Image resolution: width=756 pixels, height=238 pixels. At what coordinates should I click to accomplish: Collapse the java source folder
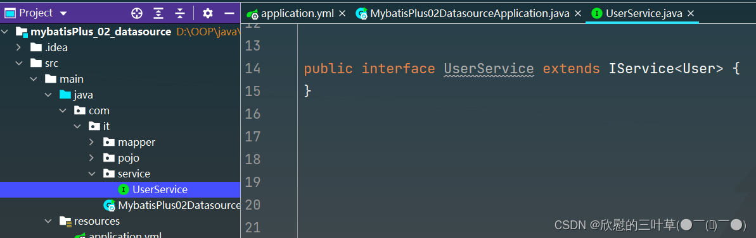pos(48,95)
